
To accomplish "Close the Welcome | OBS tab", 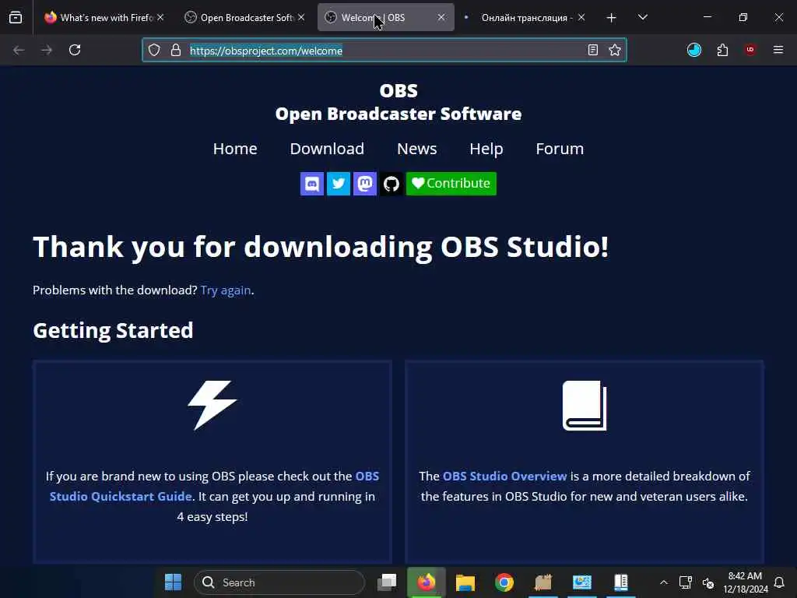I will coord(441,17).
